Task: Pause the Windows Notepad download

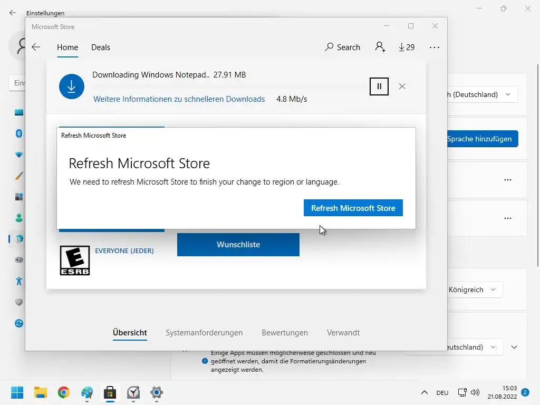Action: [379, 86]
